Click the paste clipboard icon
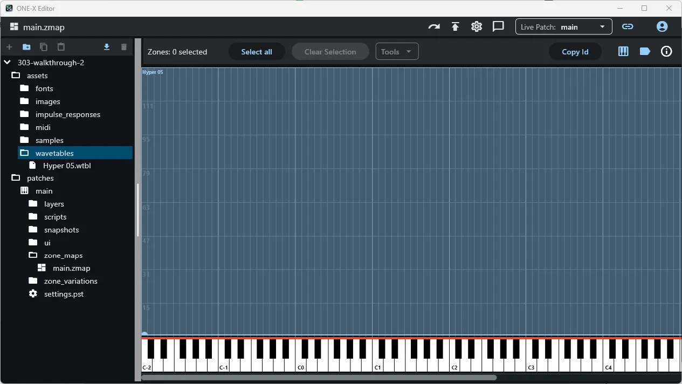This screenshot has height=384, width=682. pyautogui.click(x=61, y=47)
